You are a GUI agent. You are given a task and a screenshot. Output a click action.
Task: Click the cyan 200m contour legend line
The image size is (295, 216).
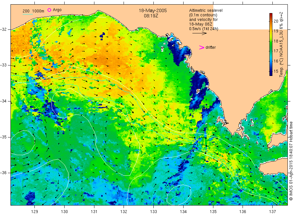click(x=28, y=14)
